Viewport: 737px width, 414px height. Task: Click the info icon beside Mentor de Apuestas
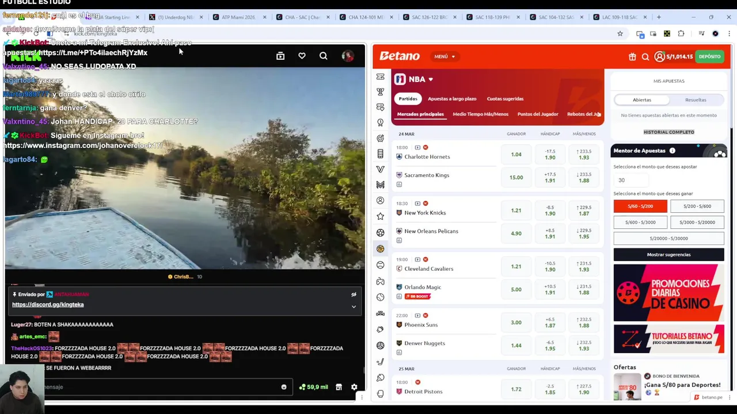pyautogui.click(x=672, y=151)
